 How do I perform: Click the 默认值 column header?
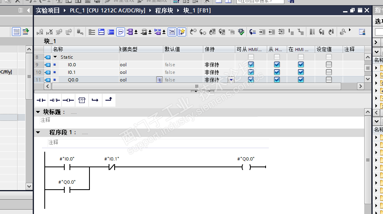pos(183,50)
